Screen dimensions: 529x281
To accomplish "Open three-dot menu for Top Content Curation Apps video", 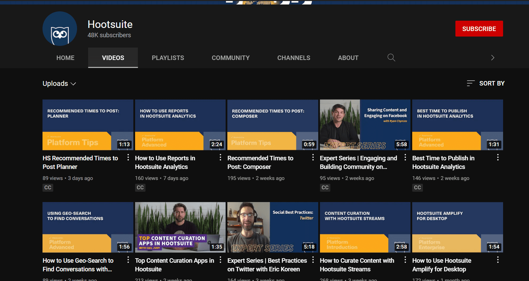I will tap(220, 260).
